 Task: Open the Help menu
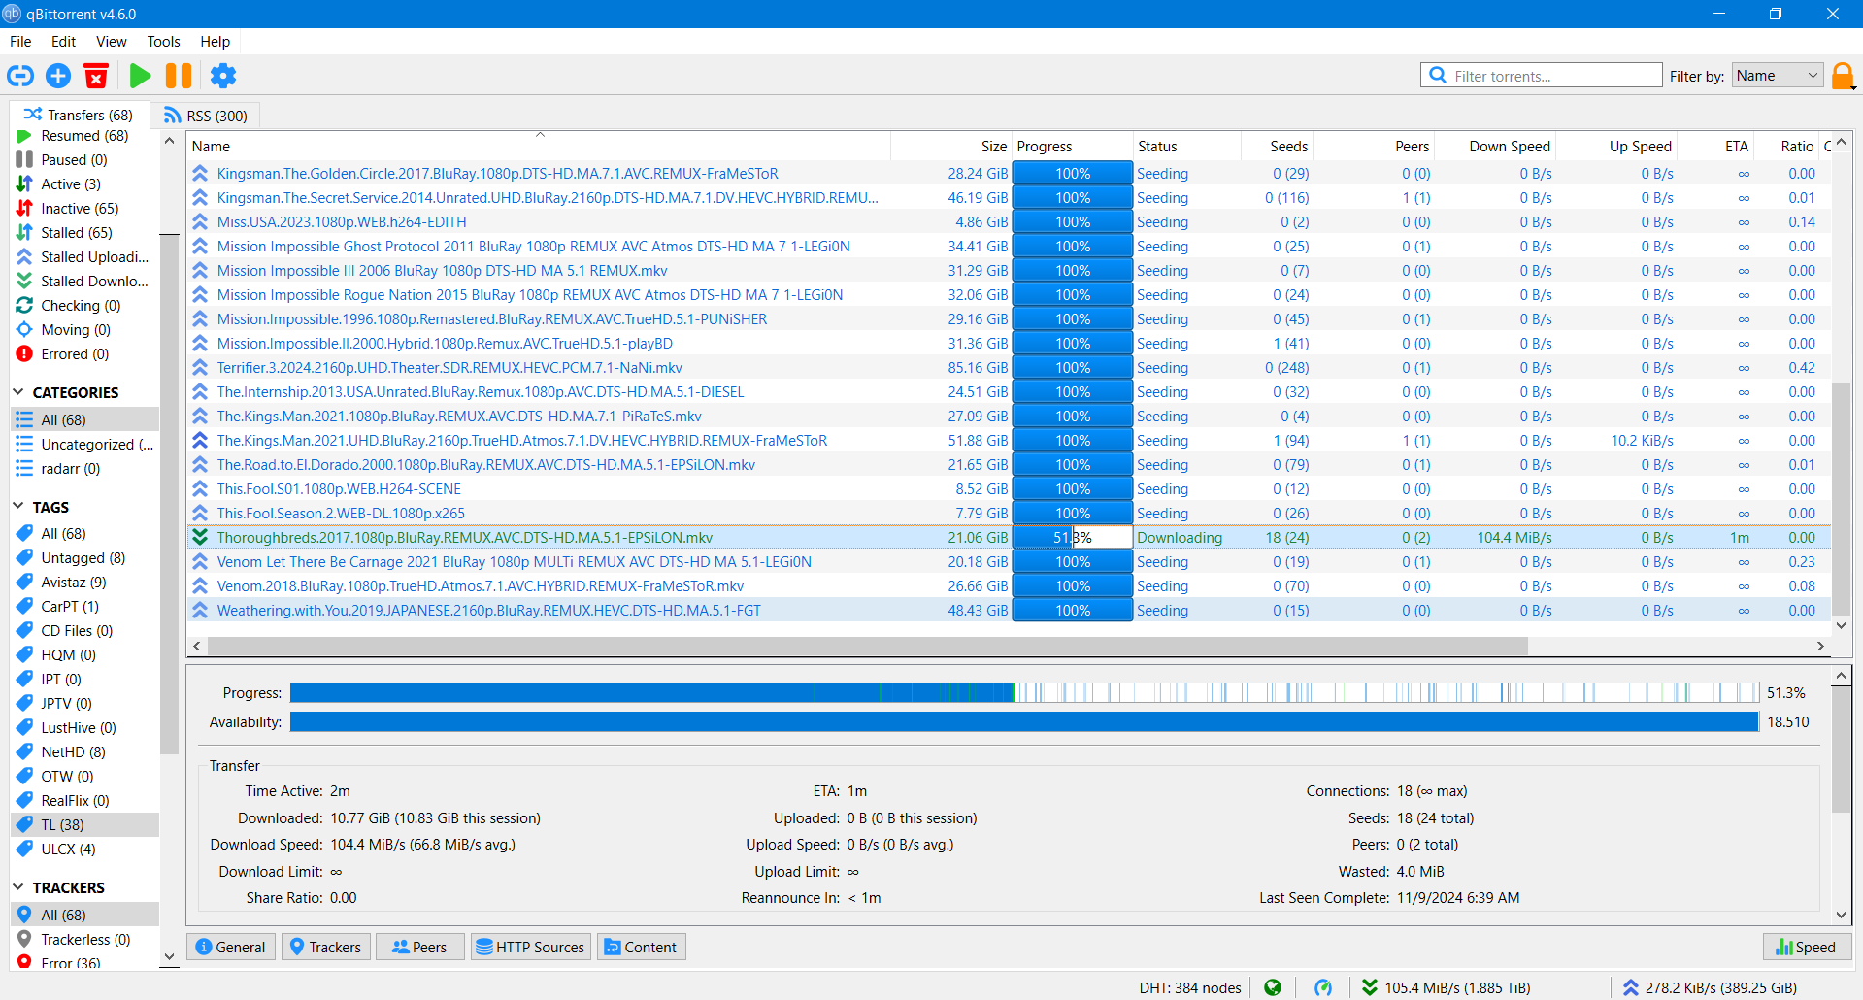215,42
